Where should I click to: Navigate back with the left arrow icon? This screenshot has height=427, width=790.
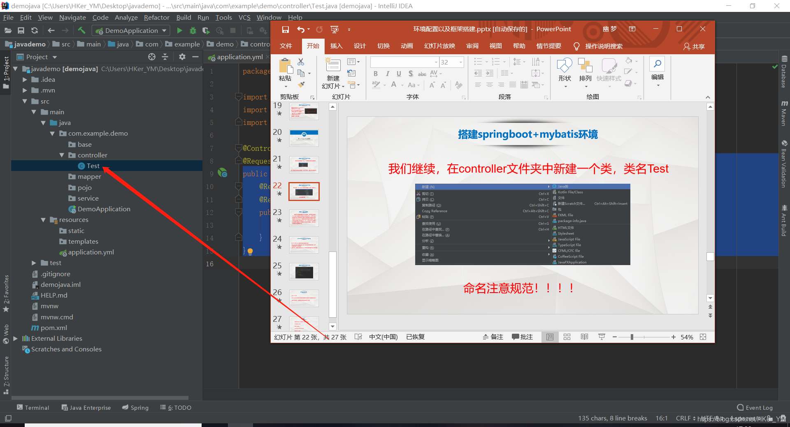click(x=51, y=30)
